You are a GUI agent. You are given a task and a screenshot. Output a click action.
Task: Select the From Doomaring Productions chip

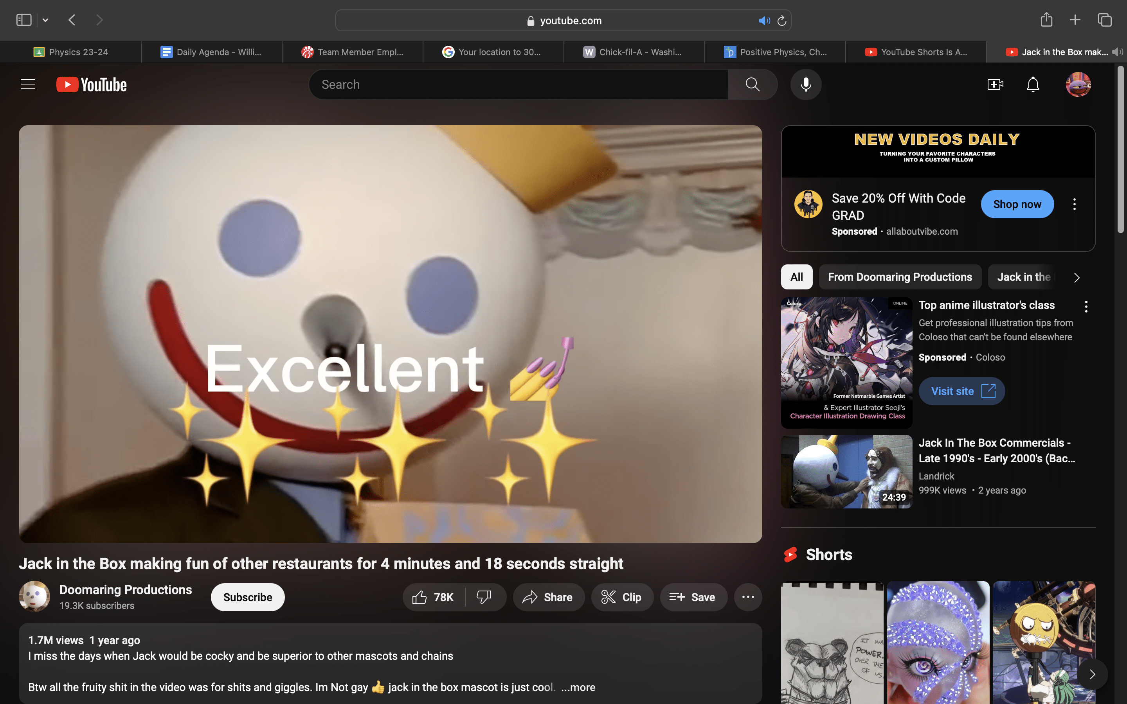900,277
